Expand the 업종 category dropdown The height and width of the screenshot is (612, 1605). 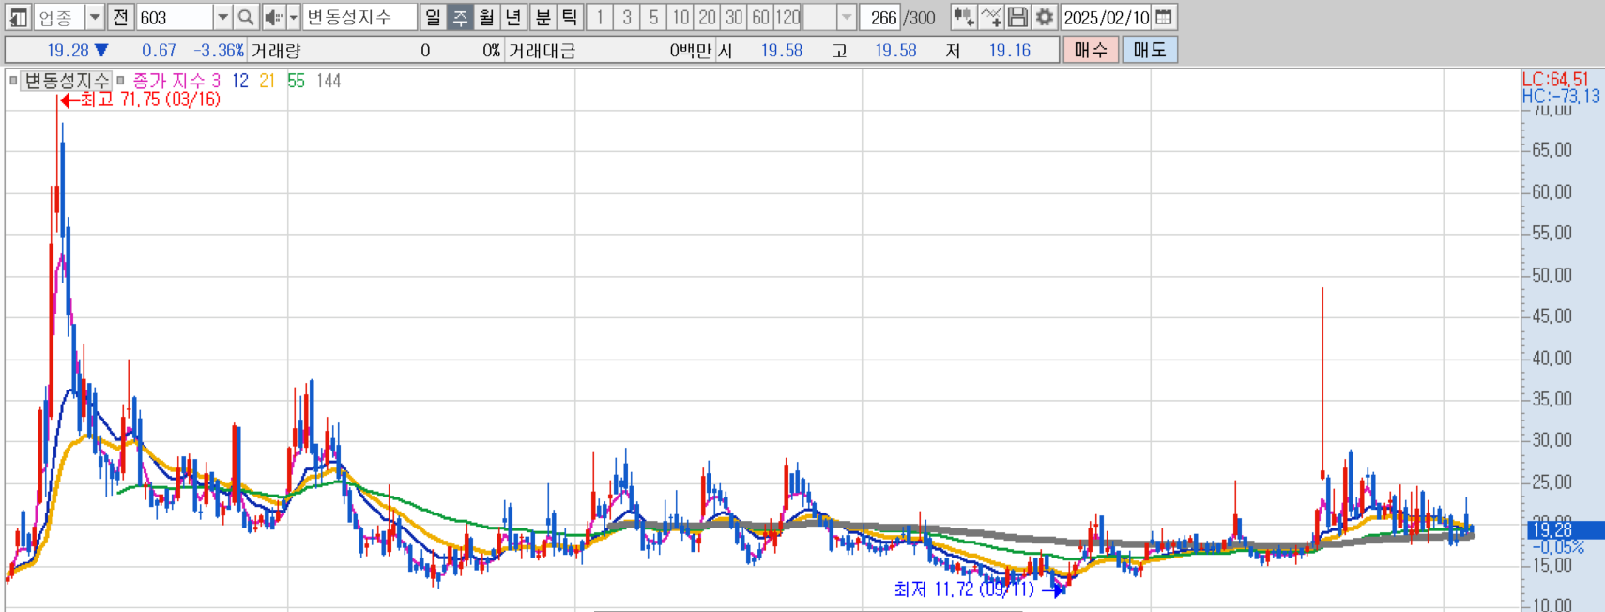coord(94,17)
